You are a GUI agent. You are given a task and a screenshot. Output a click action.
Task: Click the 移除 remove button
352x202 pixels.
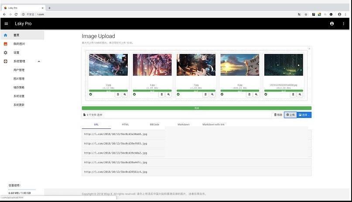click(278, 115)
